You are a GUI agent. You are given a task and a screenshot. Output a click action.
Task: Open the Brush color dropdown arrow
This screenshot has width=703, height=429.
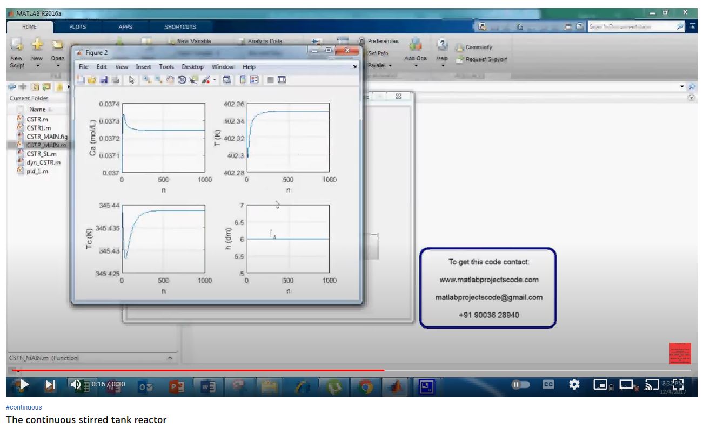215,80
